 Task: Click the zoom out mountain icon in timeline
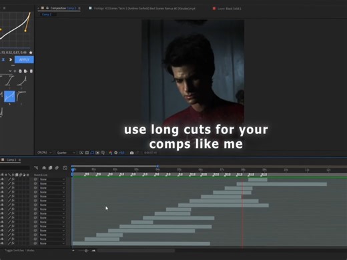click(x=73, y=251)
